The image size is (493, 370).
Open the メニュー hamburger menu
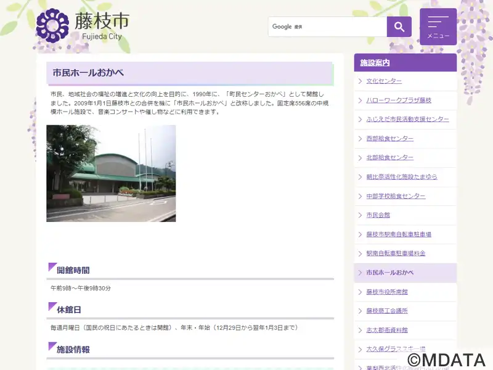438,27
